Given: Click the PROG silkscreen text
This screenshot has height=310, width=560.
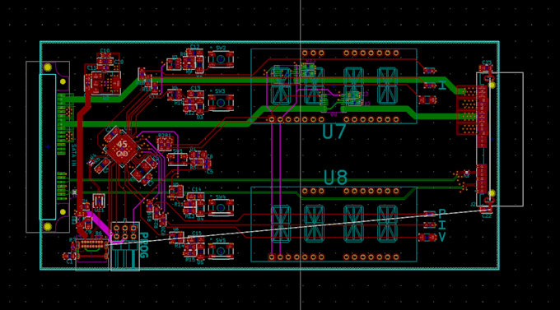Looking at the screenshot, I should 143,245.
